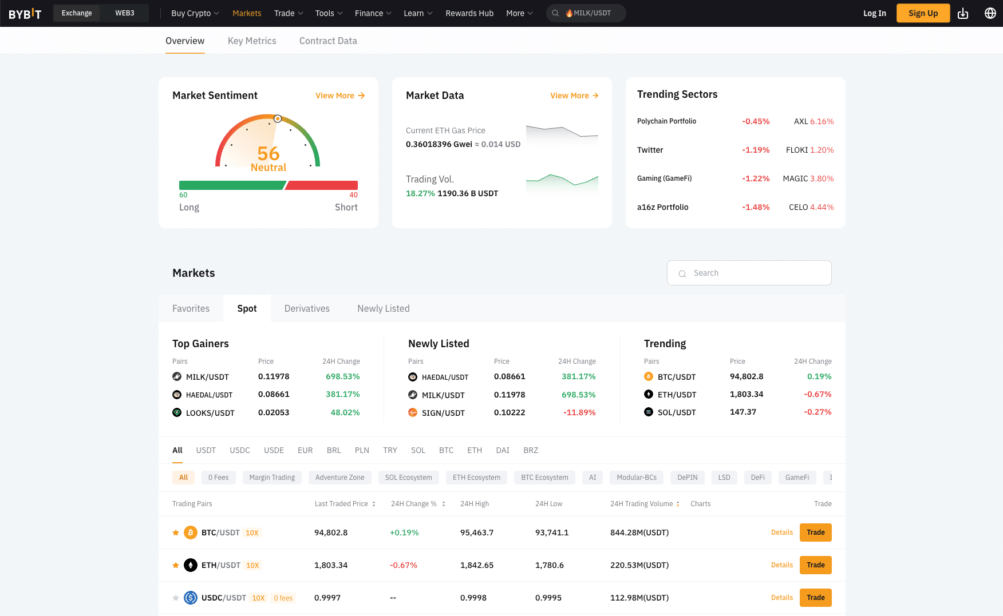Click the HAEDAL icon in Newly Listed
1003x616 pixels.
[413, 377]
